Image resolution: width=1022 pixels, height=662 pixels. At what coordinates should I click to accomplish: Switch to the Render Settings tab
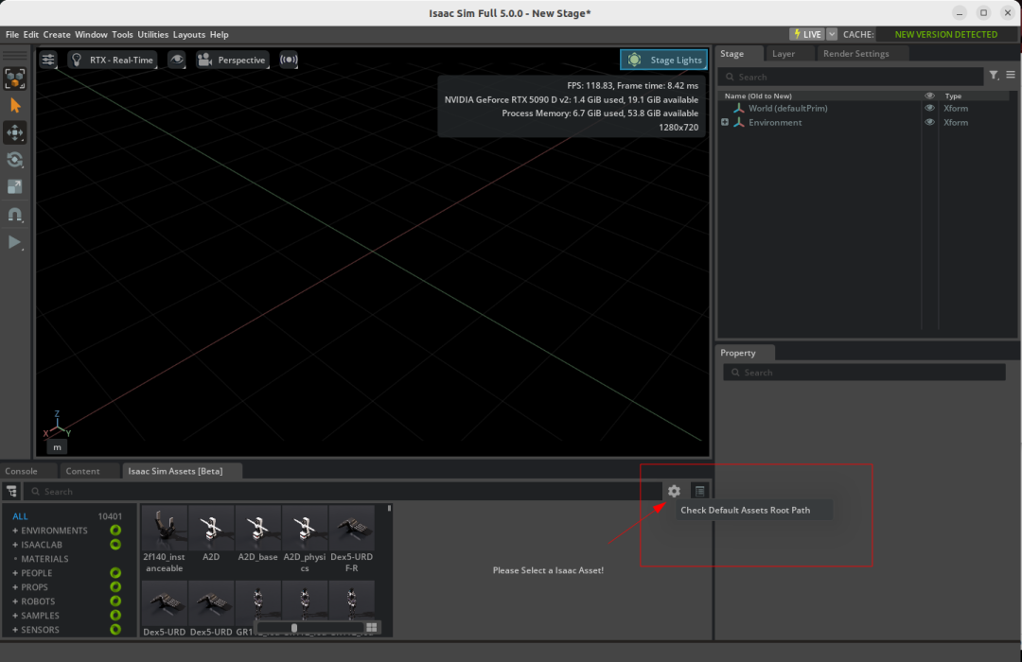tap(855, 53)
